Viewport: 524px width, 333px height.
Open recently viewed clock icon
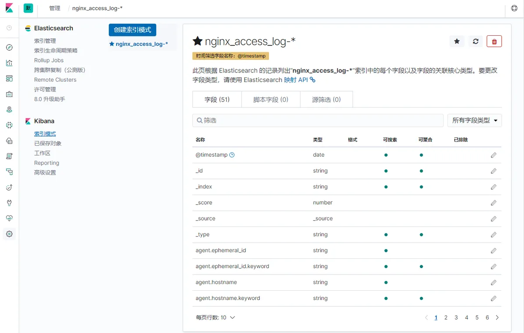point(9,28)
